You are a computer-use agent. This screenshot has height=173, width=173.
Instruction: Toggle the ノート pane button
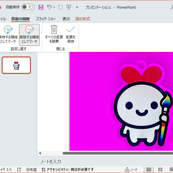click(131, 170)
